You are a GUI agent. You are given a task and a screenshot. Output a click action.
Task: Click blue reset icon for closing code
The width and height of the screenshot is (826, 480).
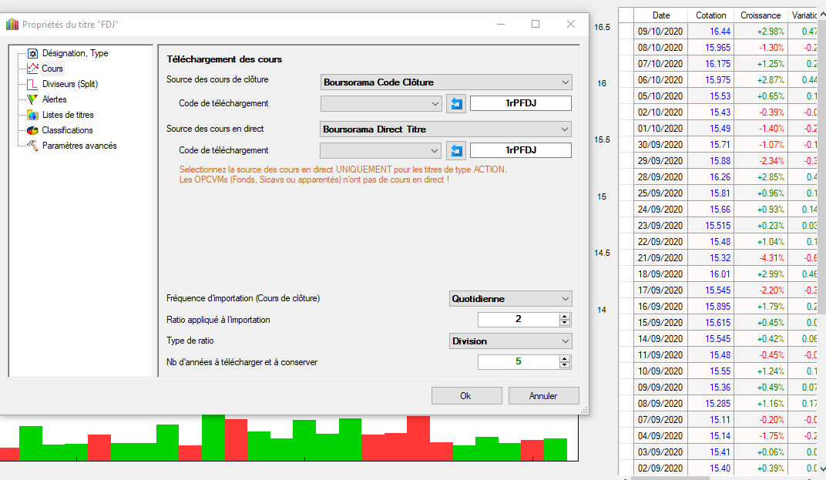pyautogui.click(x=456, y=104)
